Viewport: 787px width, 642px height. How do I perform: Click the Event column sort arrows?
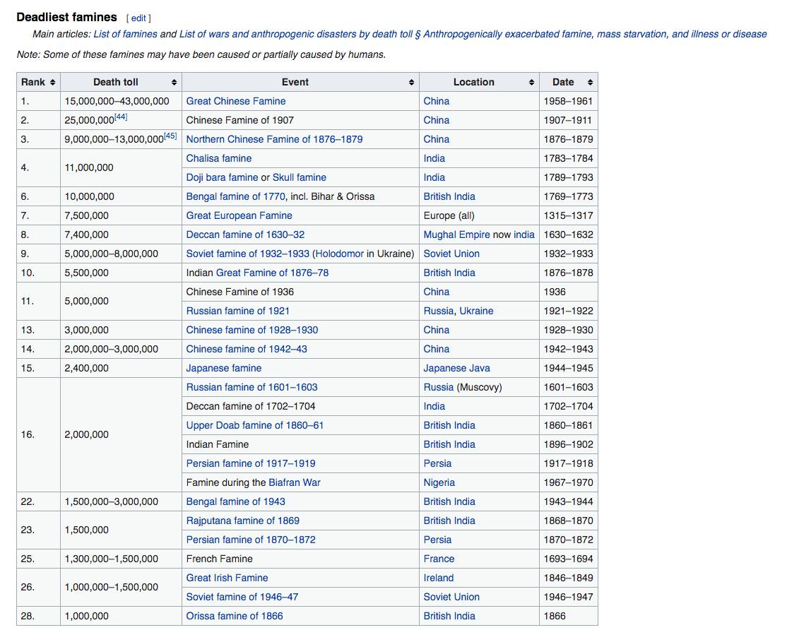[x=411, y=83]
